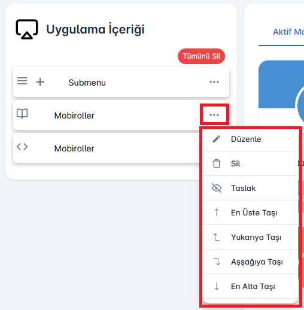Viewport: 304px width, 310px height.
Task: Click the Mobiroller label in the code row
Action: point(74,148)
